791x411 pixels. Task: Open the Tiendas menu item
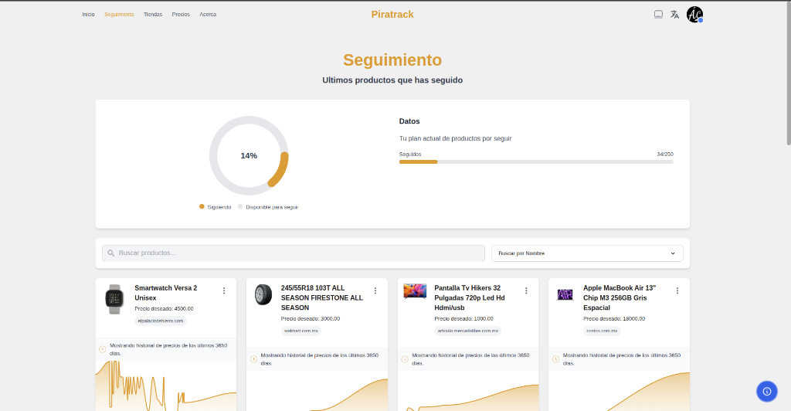point(153,15)
